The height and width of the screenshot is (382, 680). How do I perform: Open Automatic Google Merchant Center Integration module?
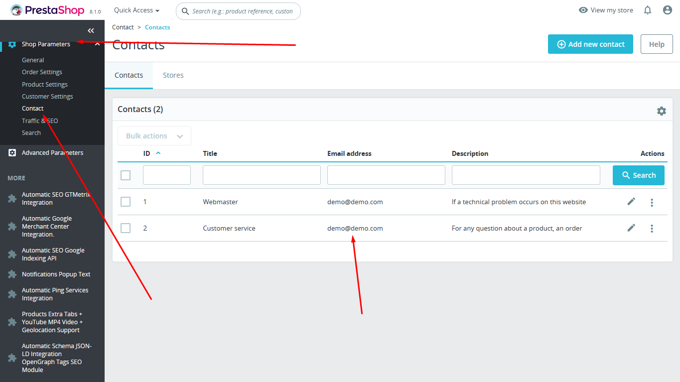tap(47, 227)
